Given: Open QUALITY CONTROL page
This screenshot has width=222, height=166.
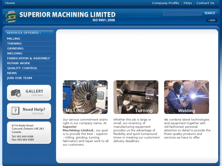Looking at the screenshot, I should point(22,68).
